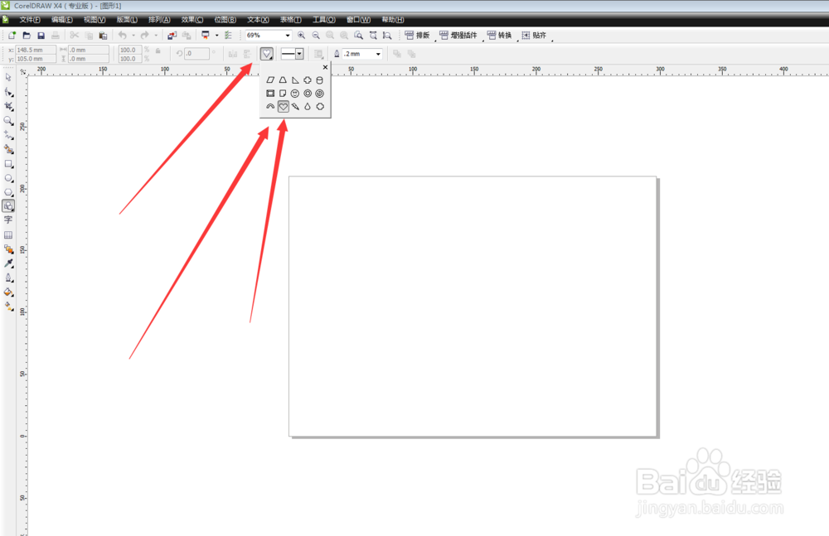The height and width of the screenshot is (536, 829).
Task: Choose the lightning bolt shape
Action: (295, 107)
